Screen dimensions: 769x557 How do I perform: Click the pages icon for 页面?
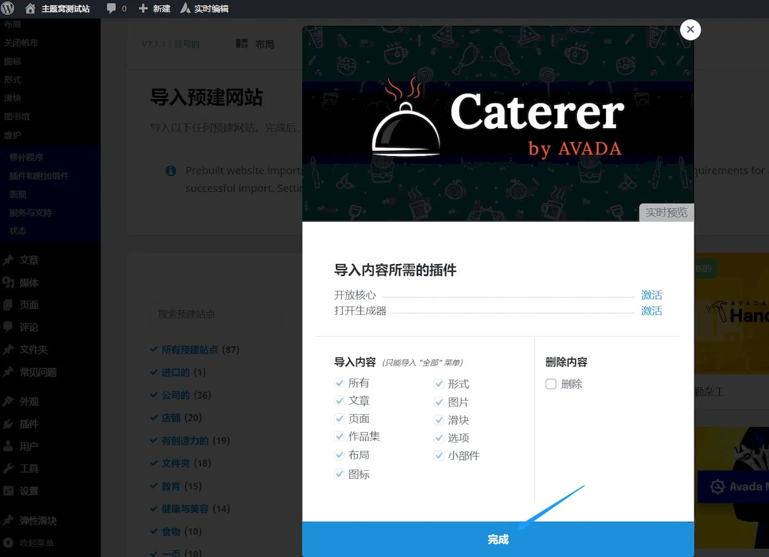click(8, 305)
